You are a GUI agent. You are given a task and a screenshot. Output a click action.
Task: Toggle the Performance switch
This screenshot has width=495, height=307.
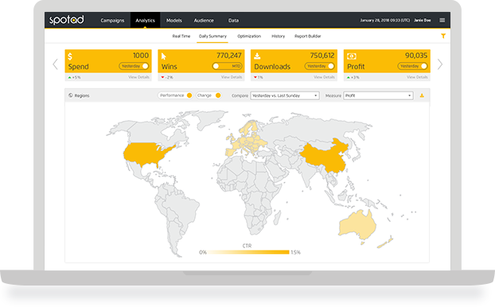pyautogui.click(x=176, y=95)
